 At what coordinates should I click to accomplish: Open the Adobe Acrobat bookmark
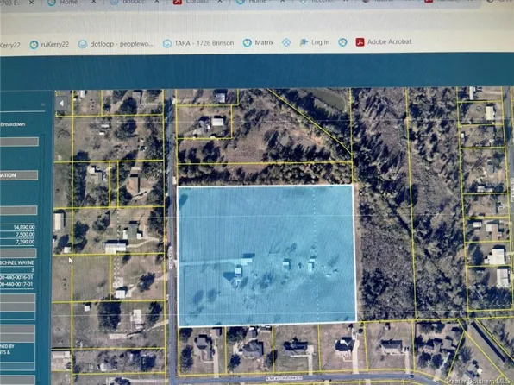(384, 41)
